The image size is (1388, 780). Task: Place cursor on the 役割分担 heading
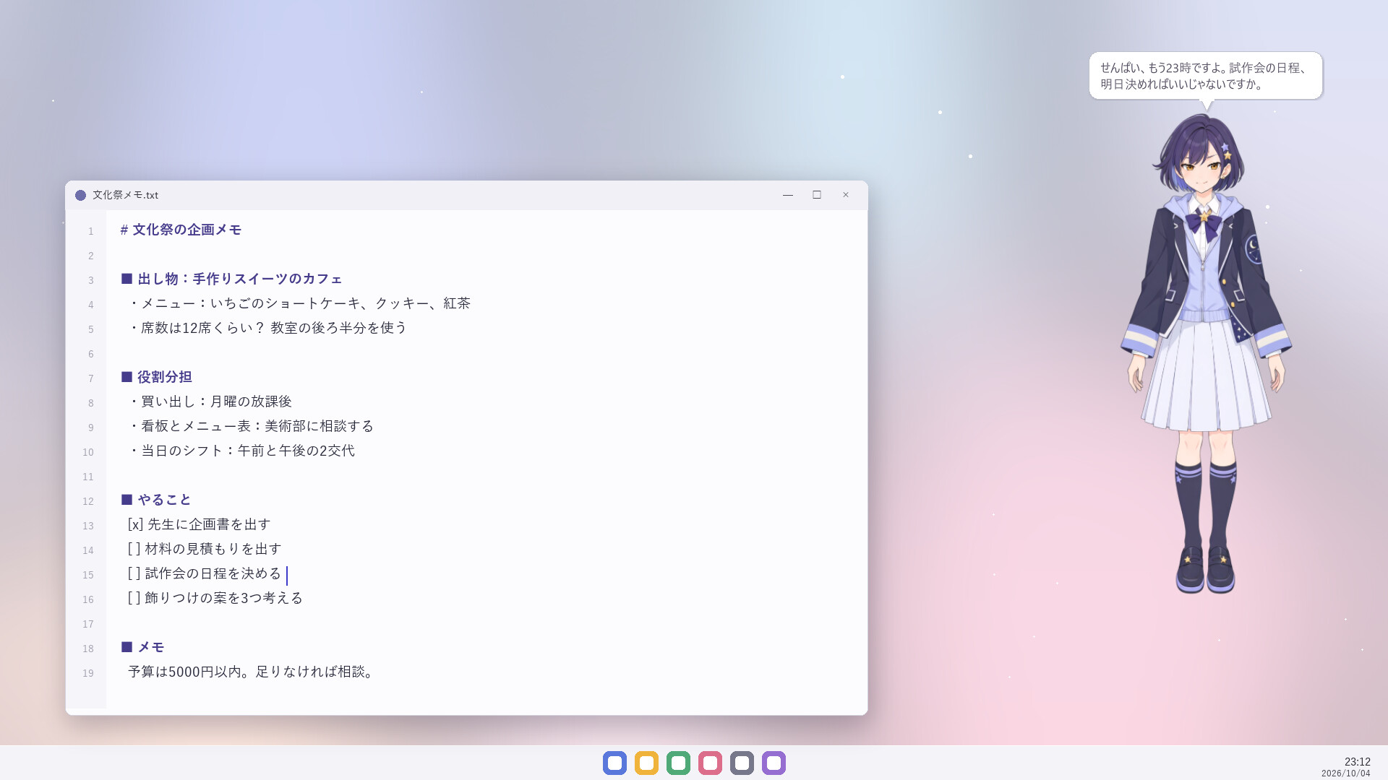pyautogui.click(x=165, y=377)
